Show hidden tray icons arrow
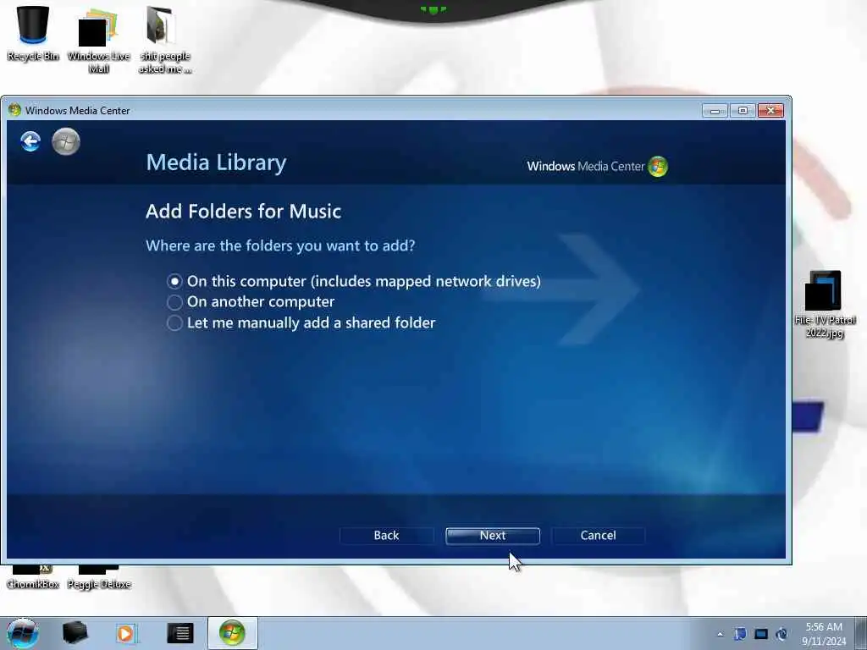Image resolution: width=867 pixels, height=650 pixels. click(x=720, y=635)
